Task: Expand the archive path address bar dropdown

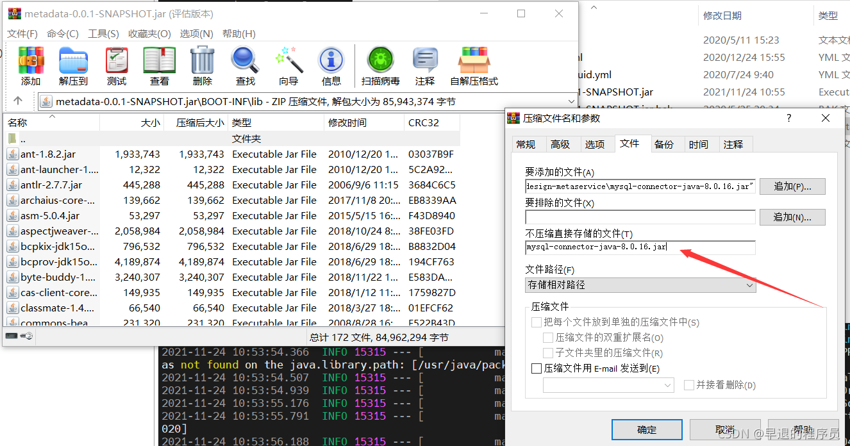Action: point(571,101)
